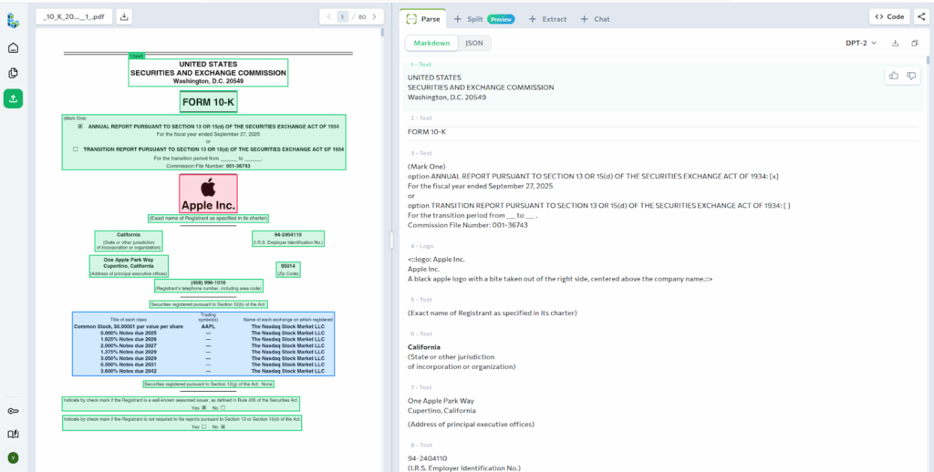Give thumbs up on the first text block

[x=893, y=76]
